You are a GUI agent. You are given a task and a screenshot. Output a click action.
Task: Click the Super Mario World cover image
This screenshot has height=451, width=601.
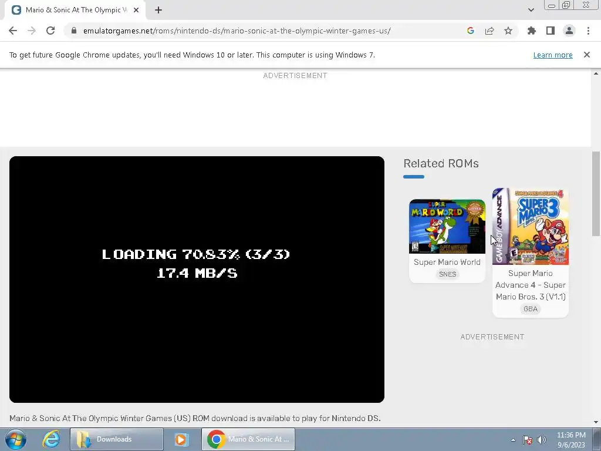pos(447,226)
